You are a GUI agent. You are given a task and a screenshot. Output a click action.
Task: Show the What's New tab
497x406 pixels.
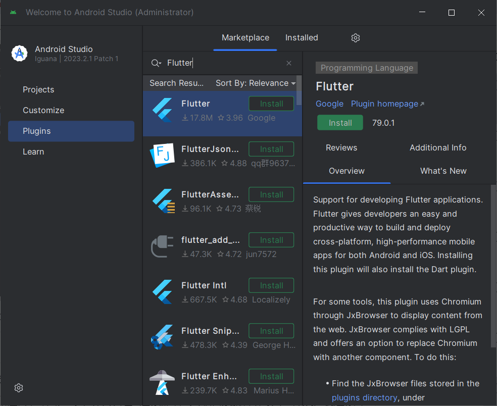[443, 171]
